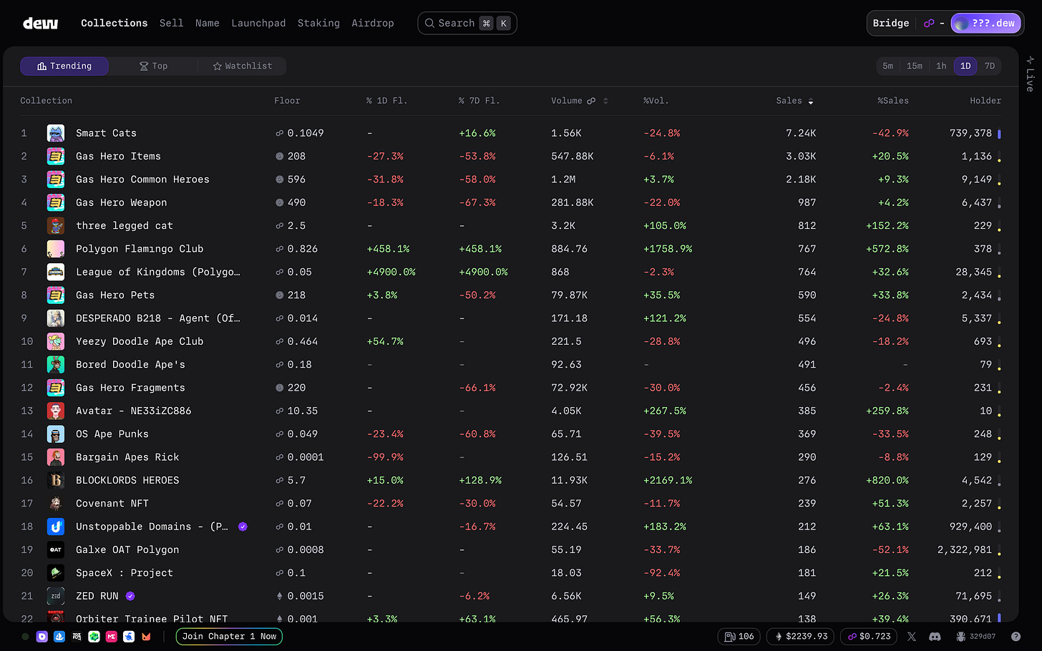
Task: Click Join Chapter 1 Now button
Action: click(229, 637)
